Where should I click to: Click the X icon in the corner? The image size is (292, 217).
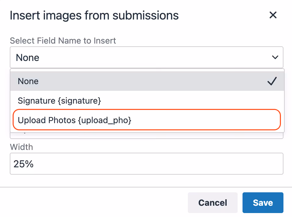click(x=273, y=15)
